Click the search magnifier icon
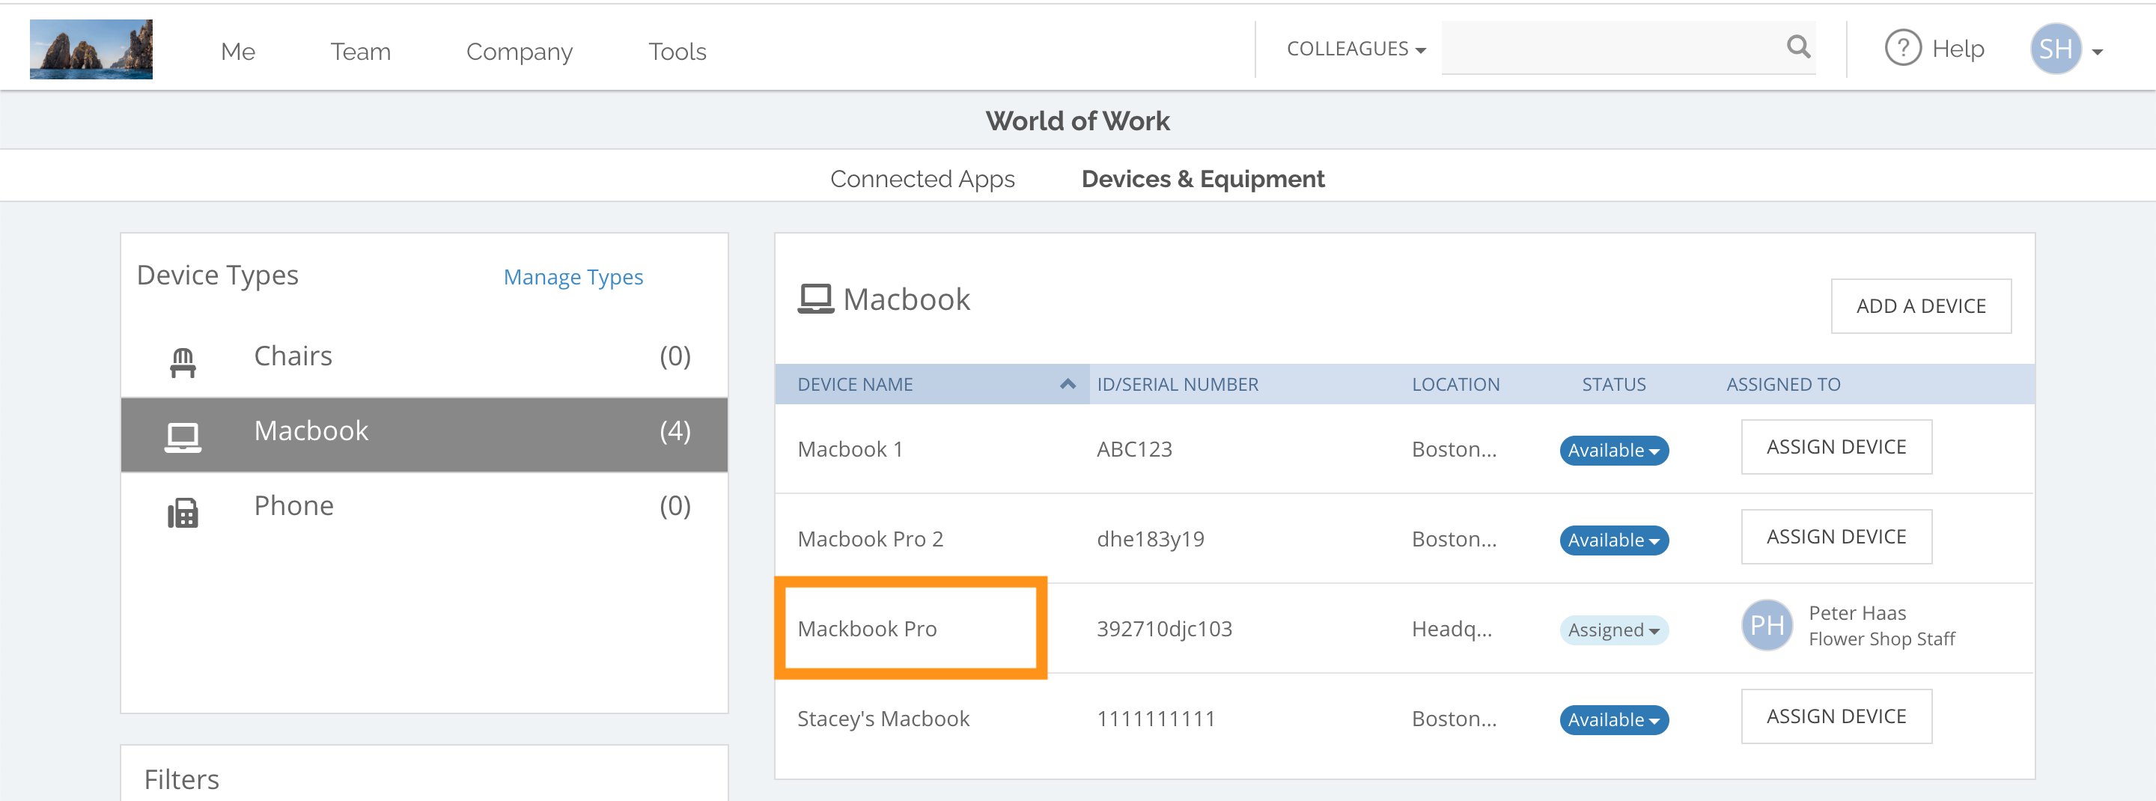Viewport: 2156px width, 801px height. click(1797, 47)
